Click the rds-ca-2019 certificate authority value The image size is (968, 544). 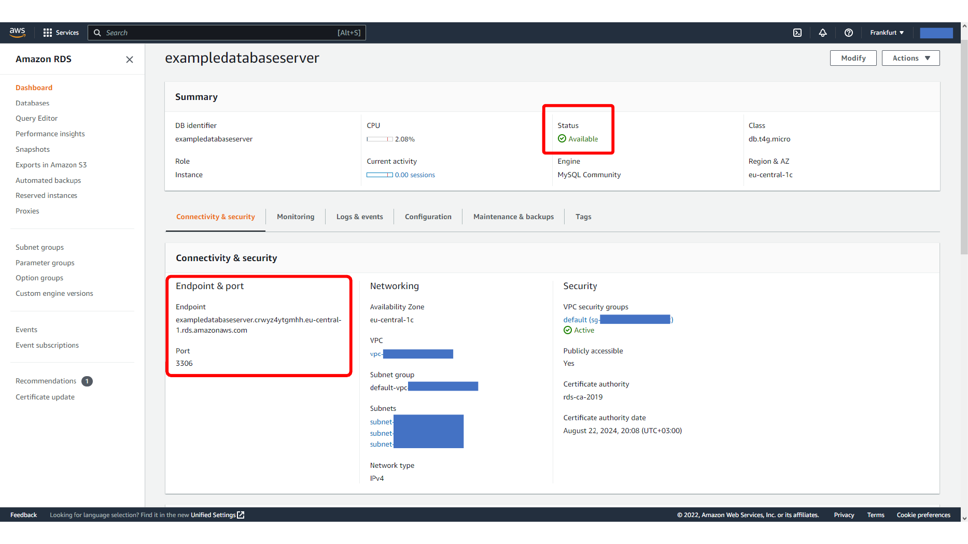(583, 397)
